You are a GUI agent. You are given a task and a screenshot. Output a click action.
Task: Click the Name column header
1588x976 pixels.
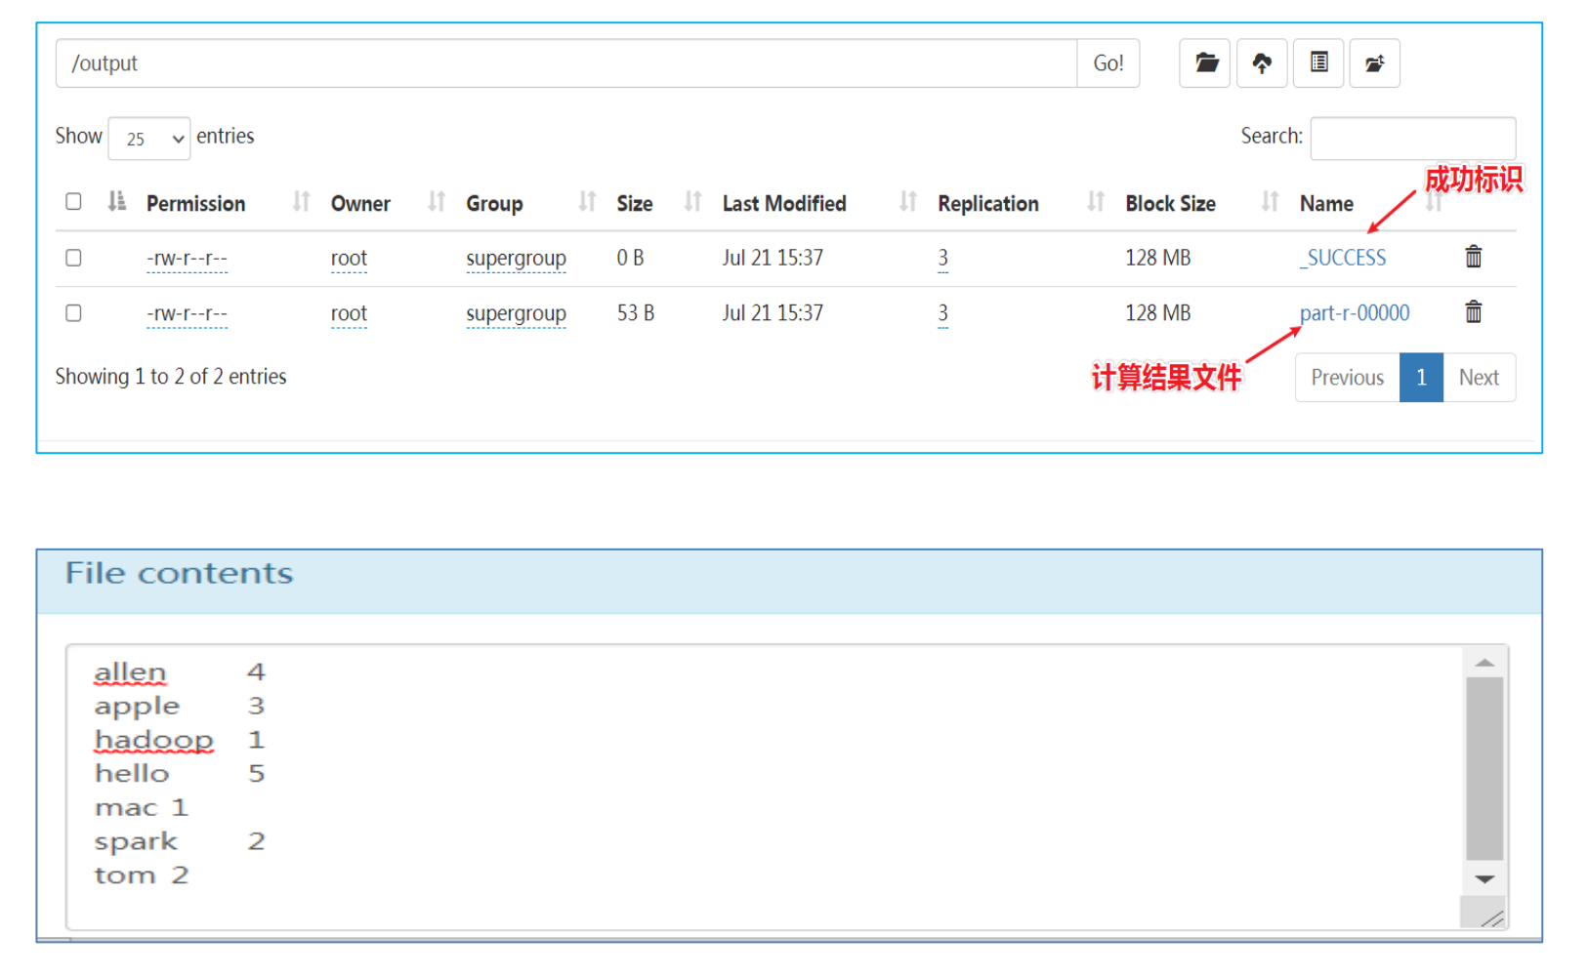[x=1326, y=203]
